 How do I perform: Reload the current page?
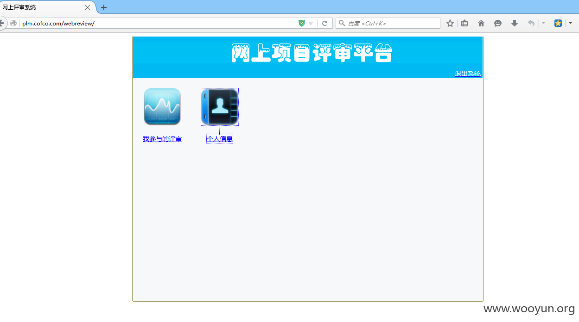click(x=325, y=23)
